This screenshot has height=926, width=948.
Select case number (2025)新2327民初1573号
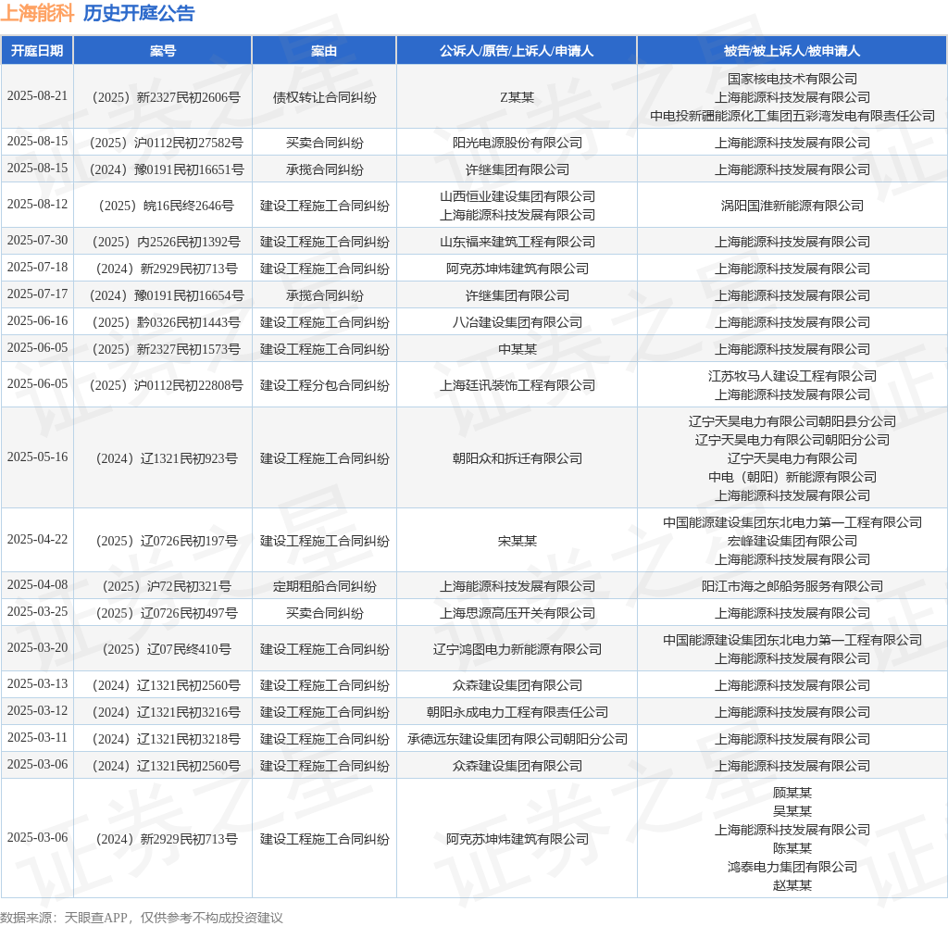point(163,350)
